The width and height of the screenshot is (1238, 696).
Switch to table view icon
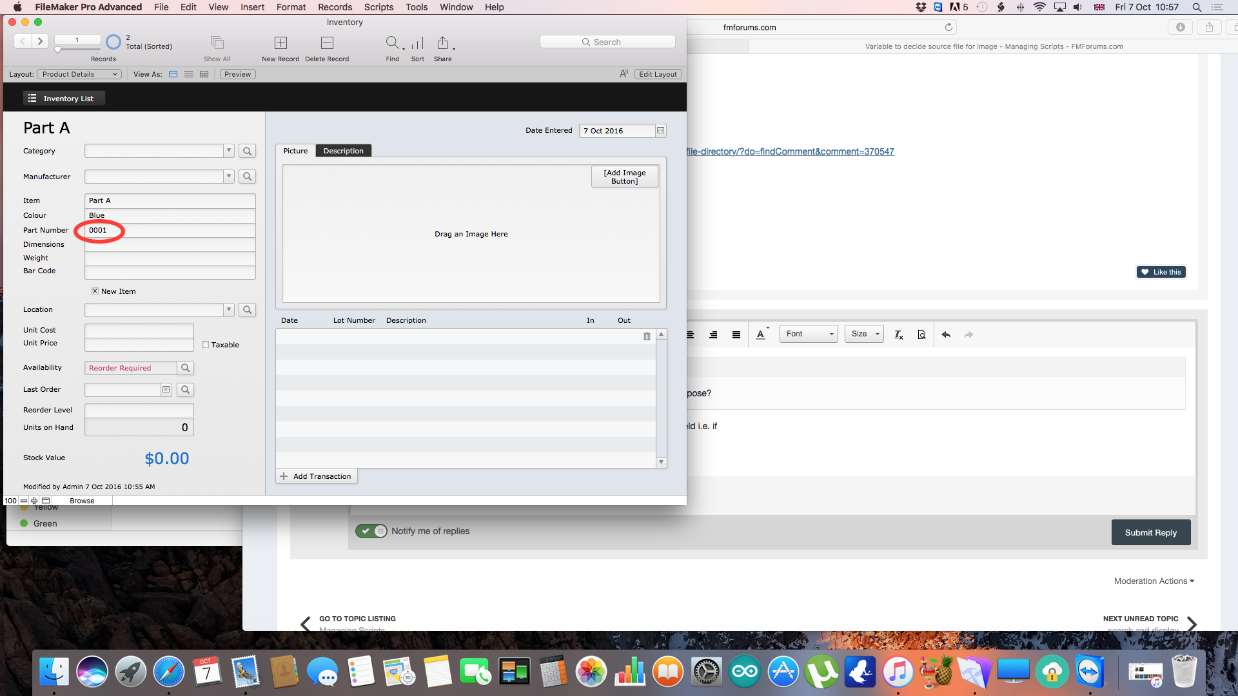(204, 74)
